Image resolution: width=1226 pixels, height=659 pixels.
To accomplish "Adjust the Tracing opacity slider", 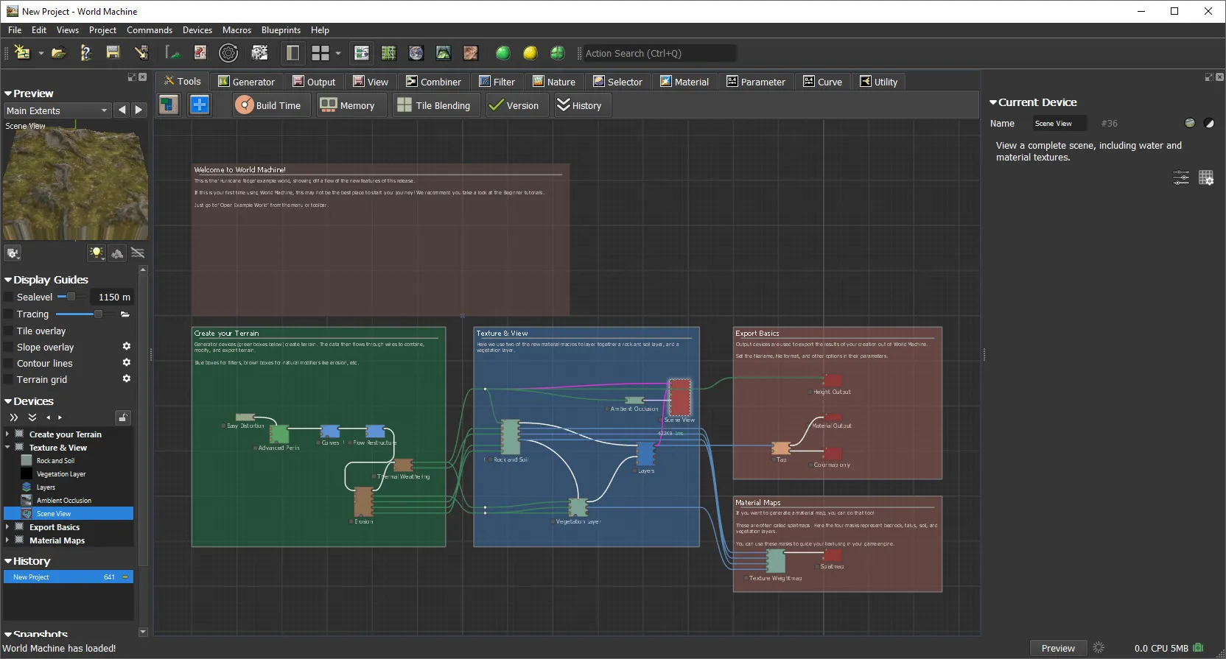I will [86, 314].
